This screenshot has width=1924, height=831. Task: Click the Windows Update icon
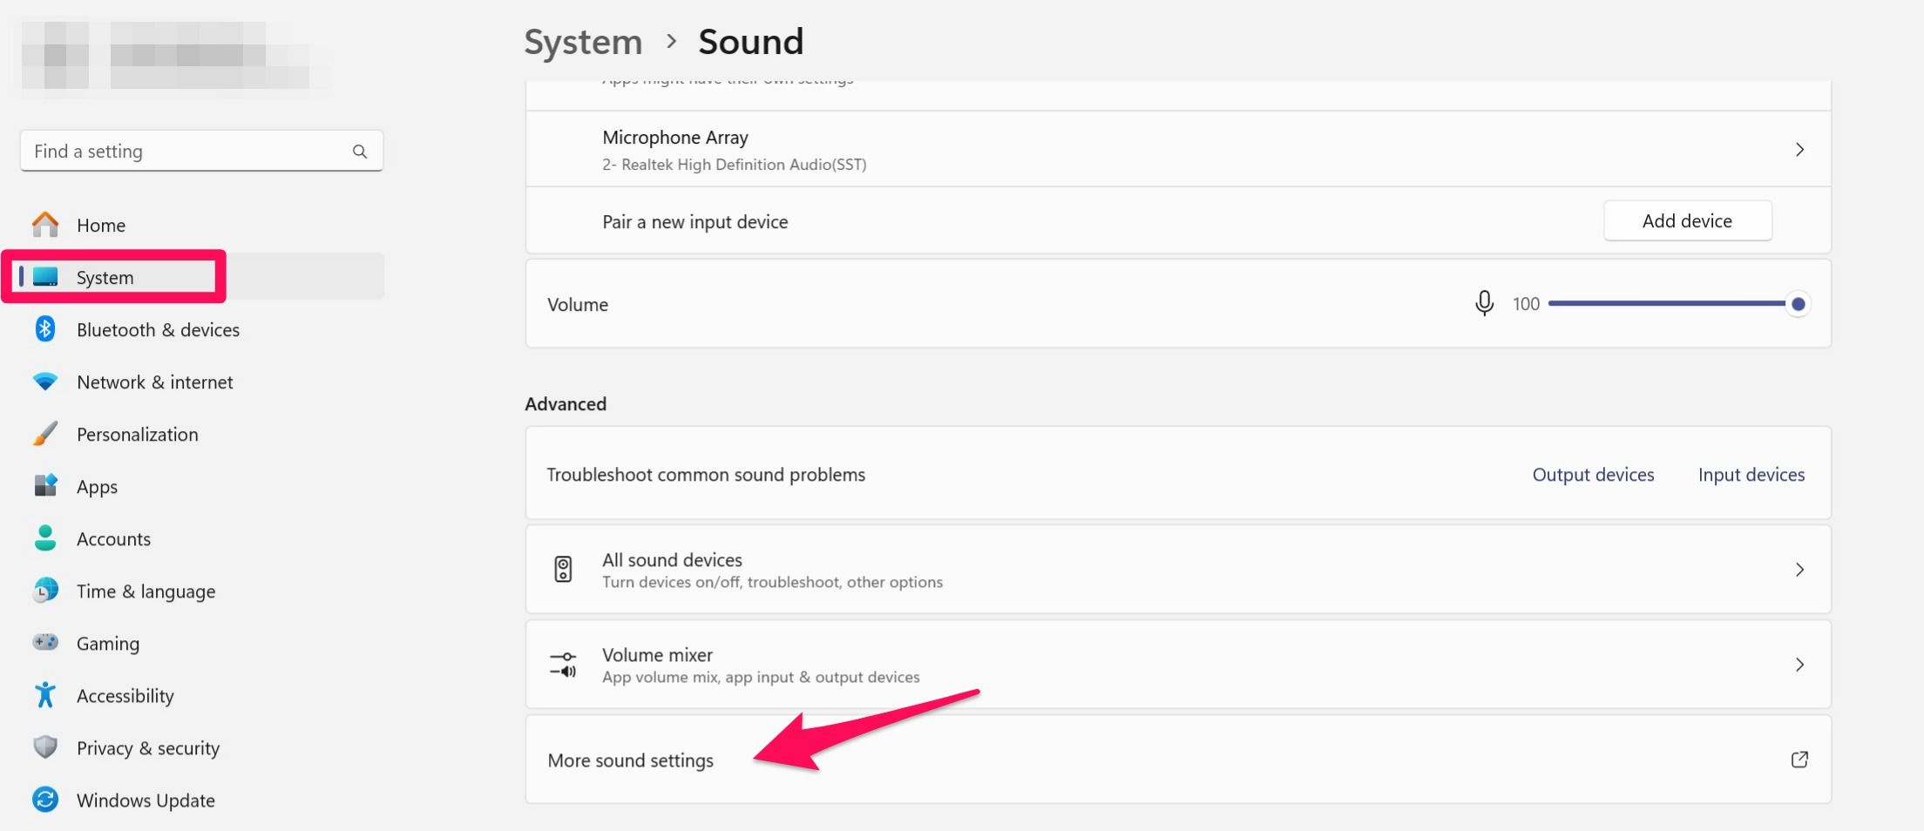pos(45,800)
